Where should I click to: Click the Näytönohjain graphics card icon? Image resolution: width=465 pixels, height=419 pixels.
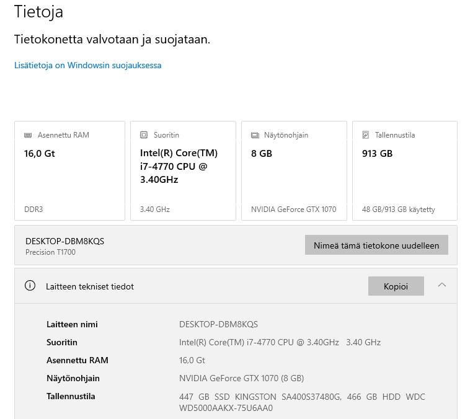point(255,135)
